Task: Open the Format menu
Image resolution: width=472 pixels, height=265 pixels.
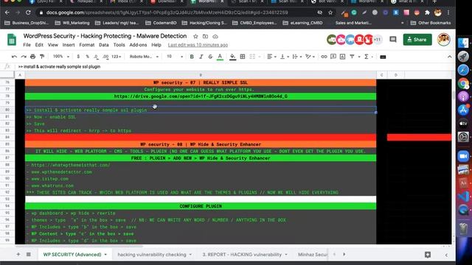Action: coord(87,45)
